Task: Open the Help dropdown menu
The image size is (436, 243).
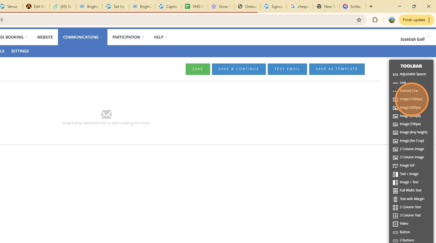Action: (161, 37)
